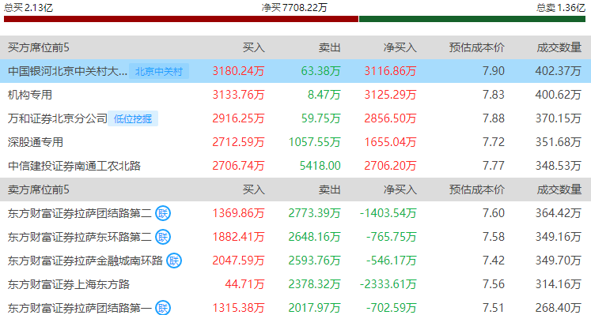The height and width of the screenshot is (315, 591).
Task: Click 净买入 column header in 买方席位前5
Action: (x=400, y=47)
